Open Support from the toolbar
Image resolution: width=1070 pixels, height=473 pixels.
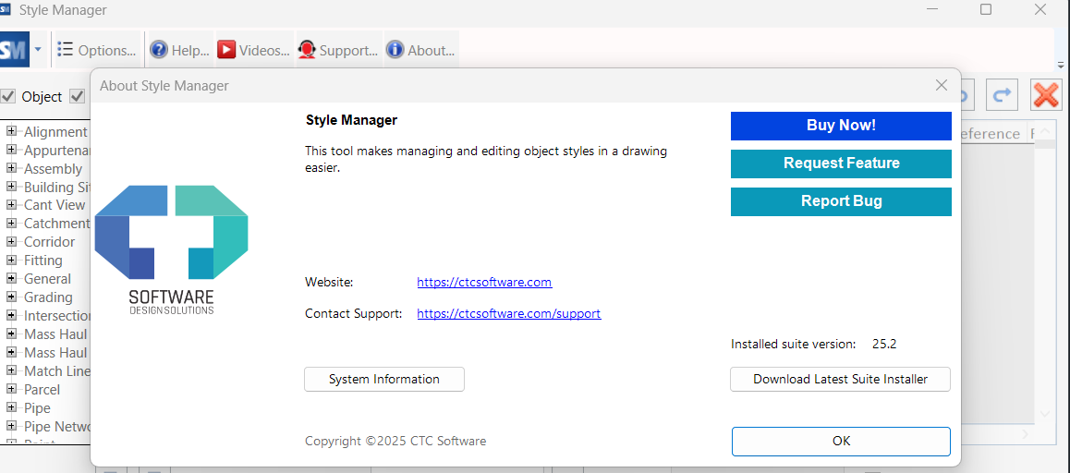[x=338, y=50]
